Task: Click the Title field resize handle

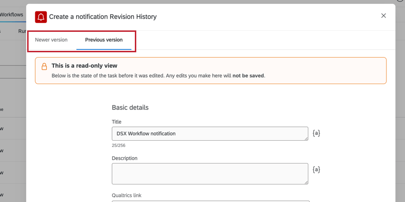Action: tap(305, 138)
